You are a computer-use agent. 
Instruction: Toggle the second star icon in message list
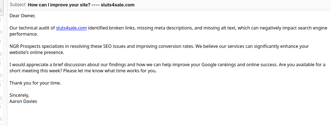[1, 32]
